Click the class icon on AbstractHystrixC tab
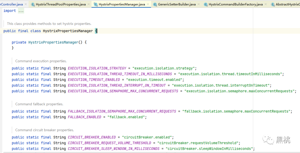 (273, 4)
